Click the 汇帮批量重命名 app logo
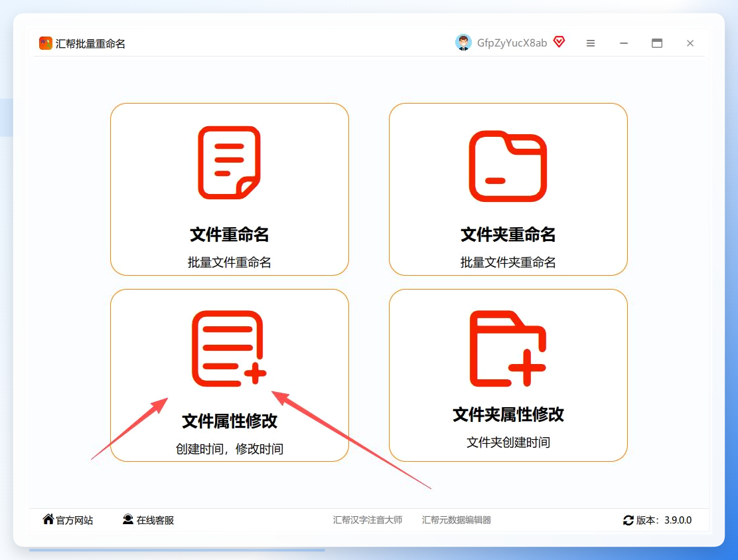 point(46,43)
